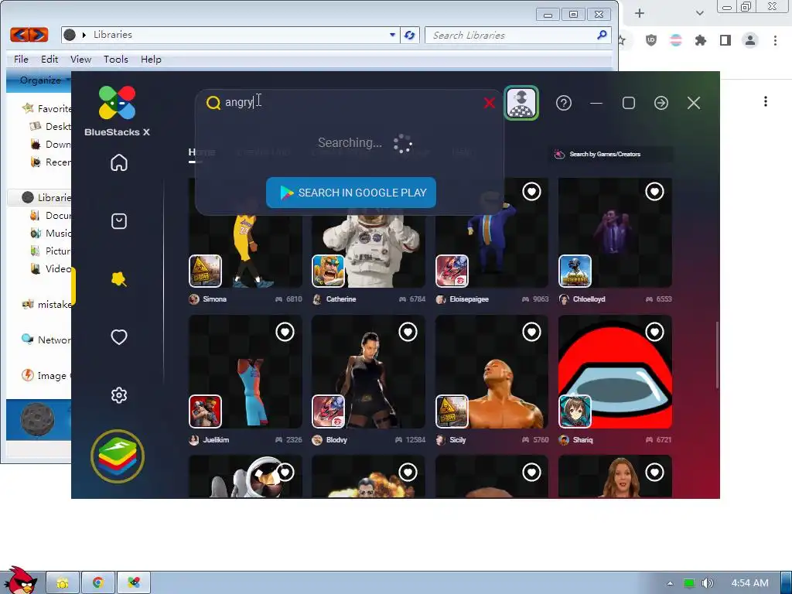Expand the Libraries breadcrumb arrow
This screenshot has height=594, width=792.
[x=84, y=35]
